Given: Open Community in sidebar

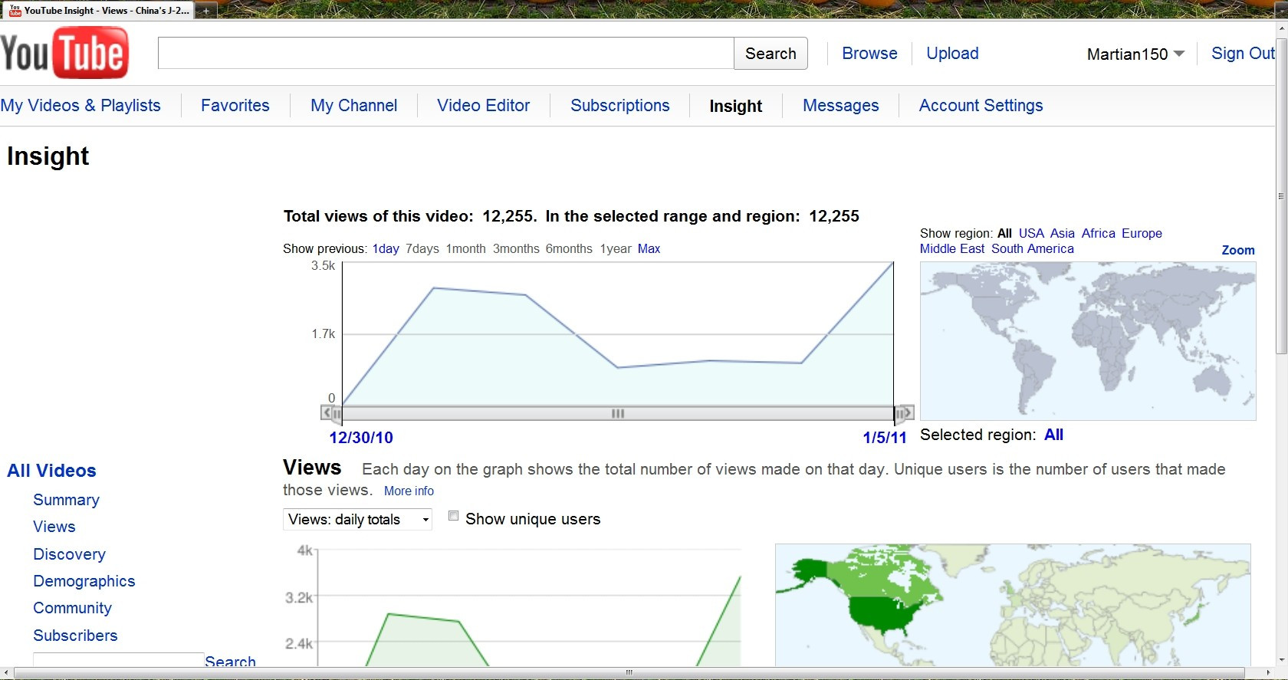Looking at the screenshot, I should [72, 608].
